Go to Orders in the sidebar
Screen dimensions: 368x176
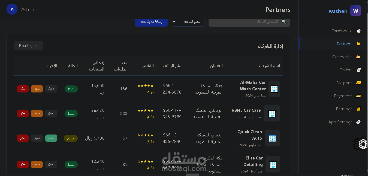333,70
